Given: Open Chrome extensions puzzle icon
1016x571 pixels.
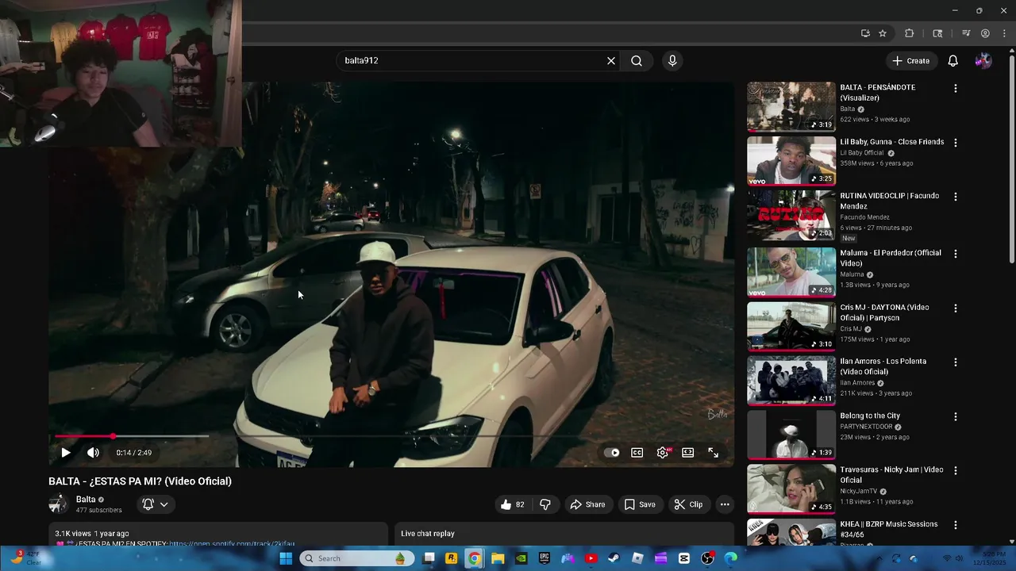Looking at the screenshot, I should pyautogui.click(x=910, y=33).
